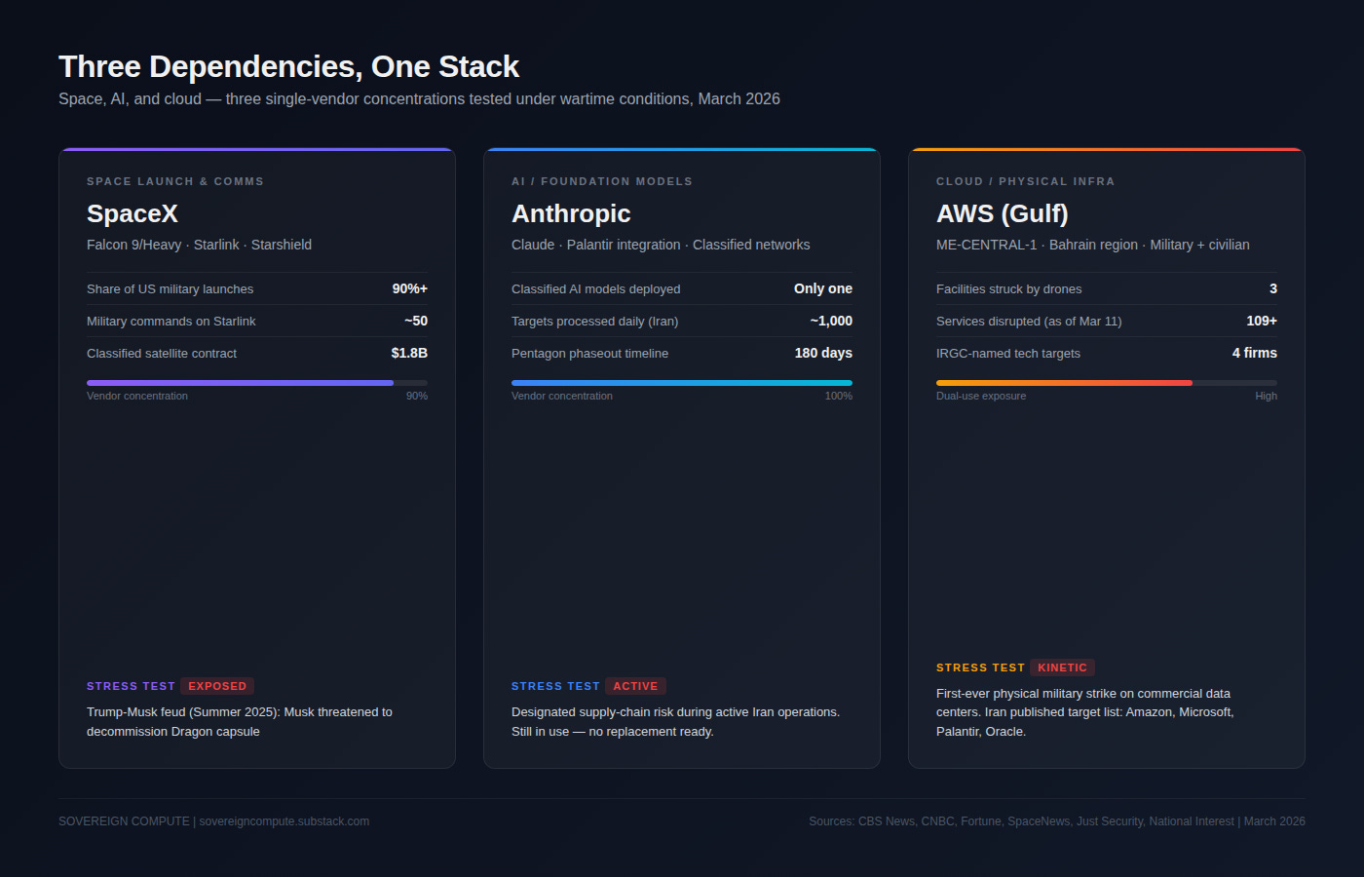
Task: Click the 90%+ launch share value
Action: point(409,288)
